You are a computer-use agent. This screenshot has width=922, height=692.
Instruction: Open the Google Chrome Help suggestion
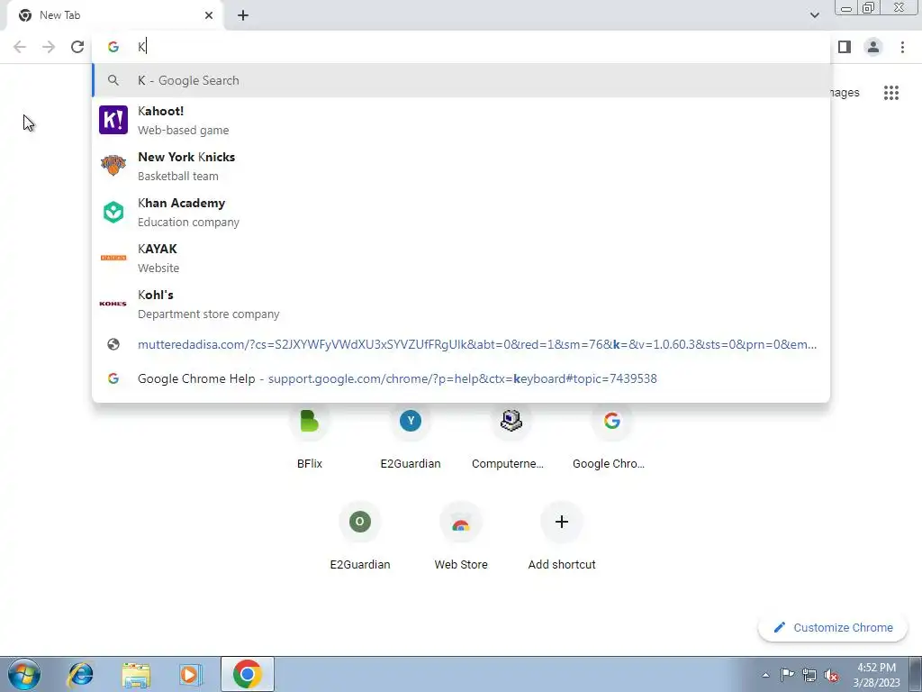(x=461, y=378)
